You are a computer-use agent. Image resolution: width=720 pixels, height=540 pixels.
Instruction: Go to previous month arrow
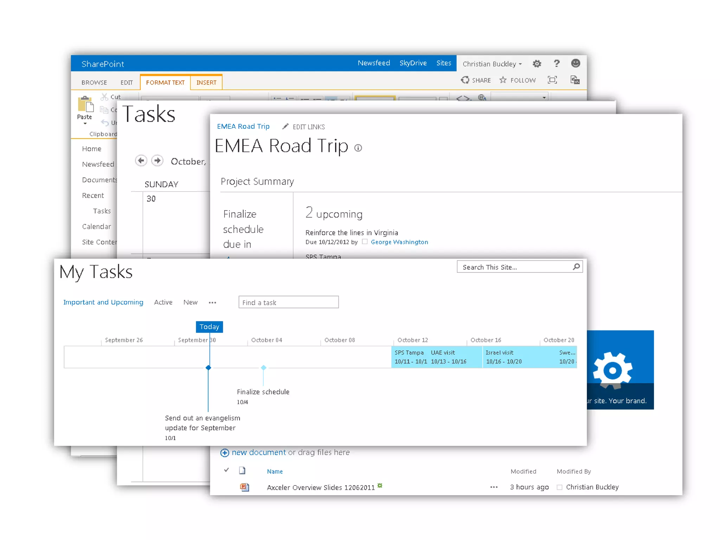click(x=141, y=161)
